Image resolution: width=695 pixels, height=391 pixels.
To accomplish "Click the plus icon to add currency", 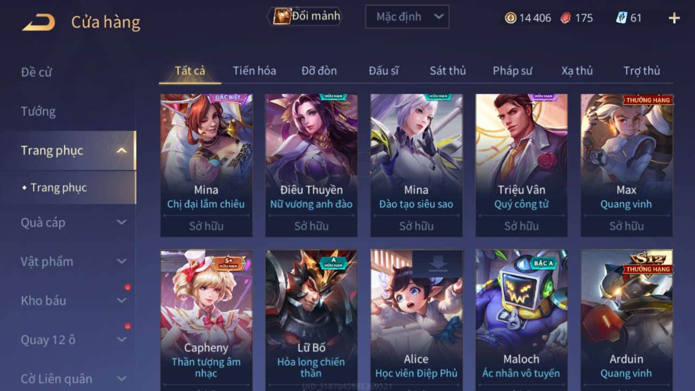I will [x=674, y=18].
